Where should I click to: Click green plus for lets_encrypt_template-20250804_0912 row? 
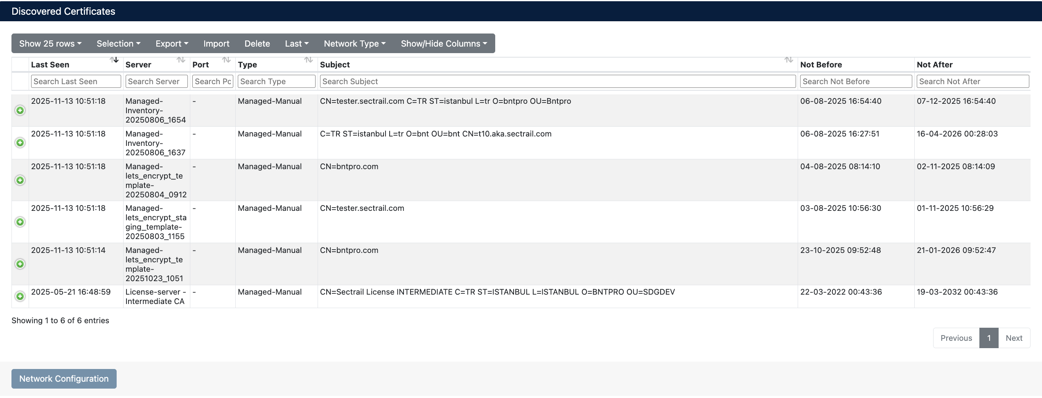coord(20,180)
